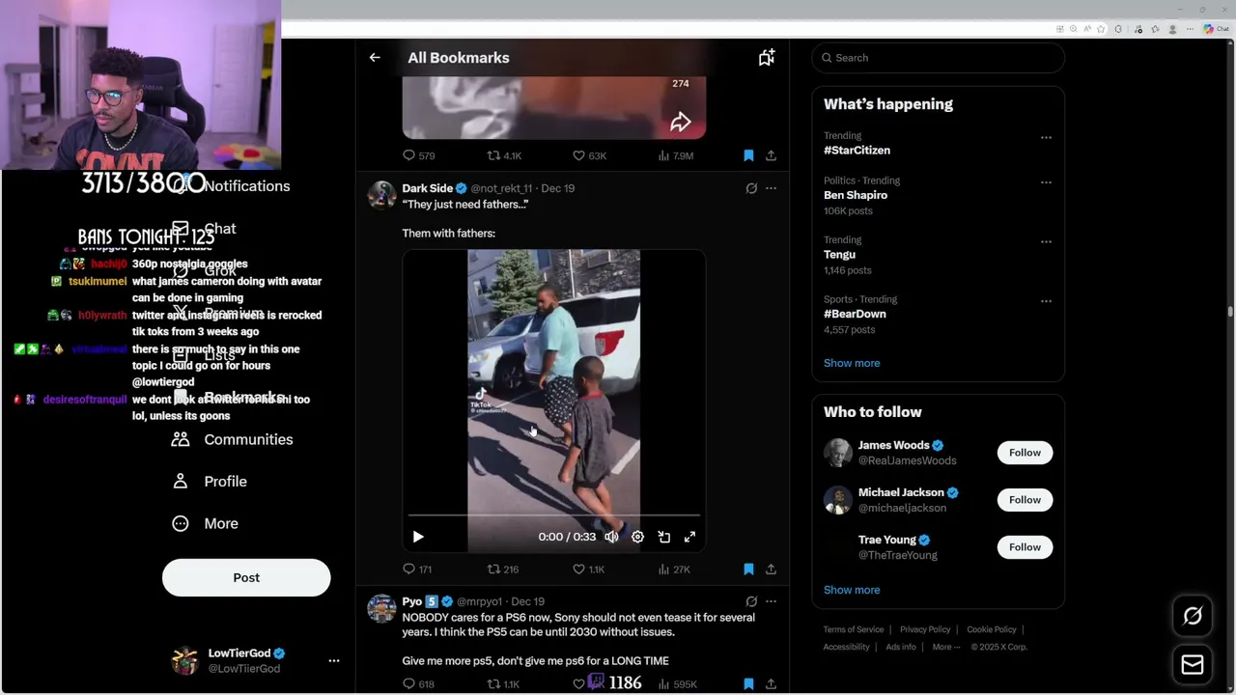
Task: Open Grok action on Pyo post
Action: (x=751, y=601)
